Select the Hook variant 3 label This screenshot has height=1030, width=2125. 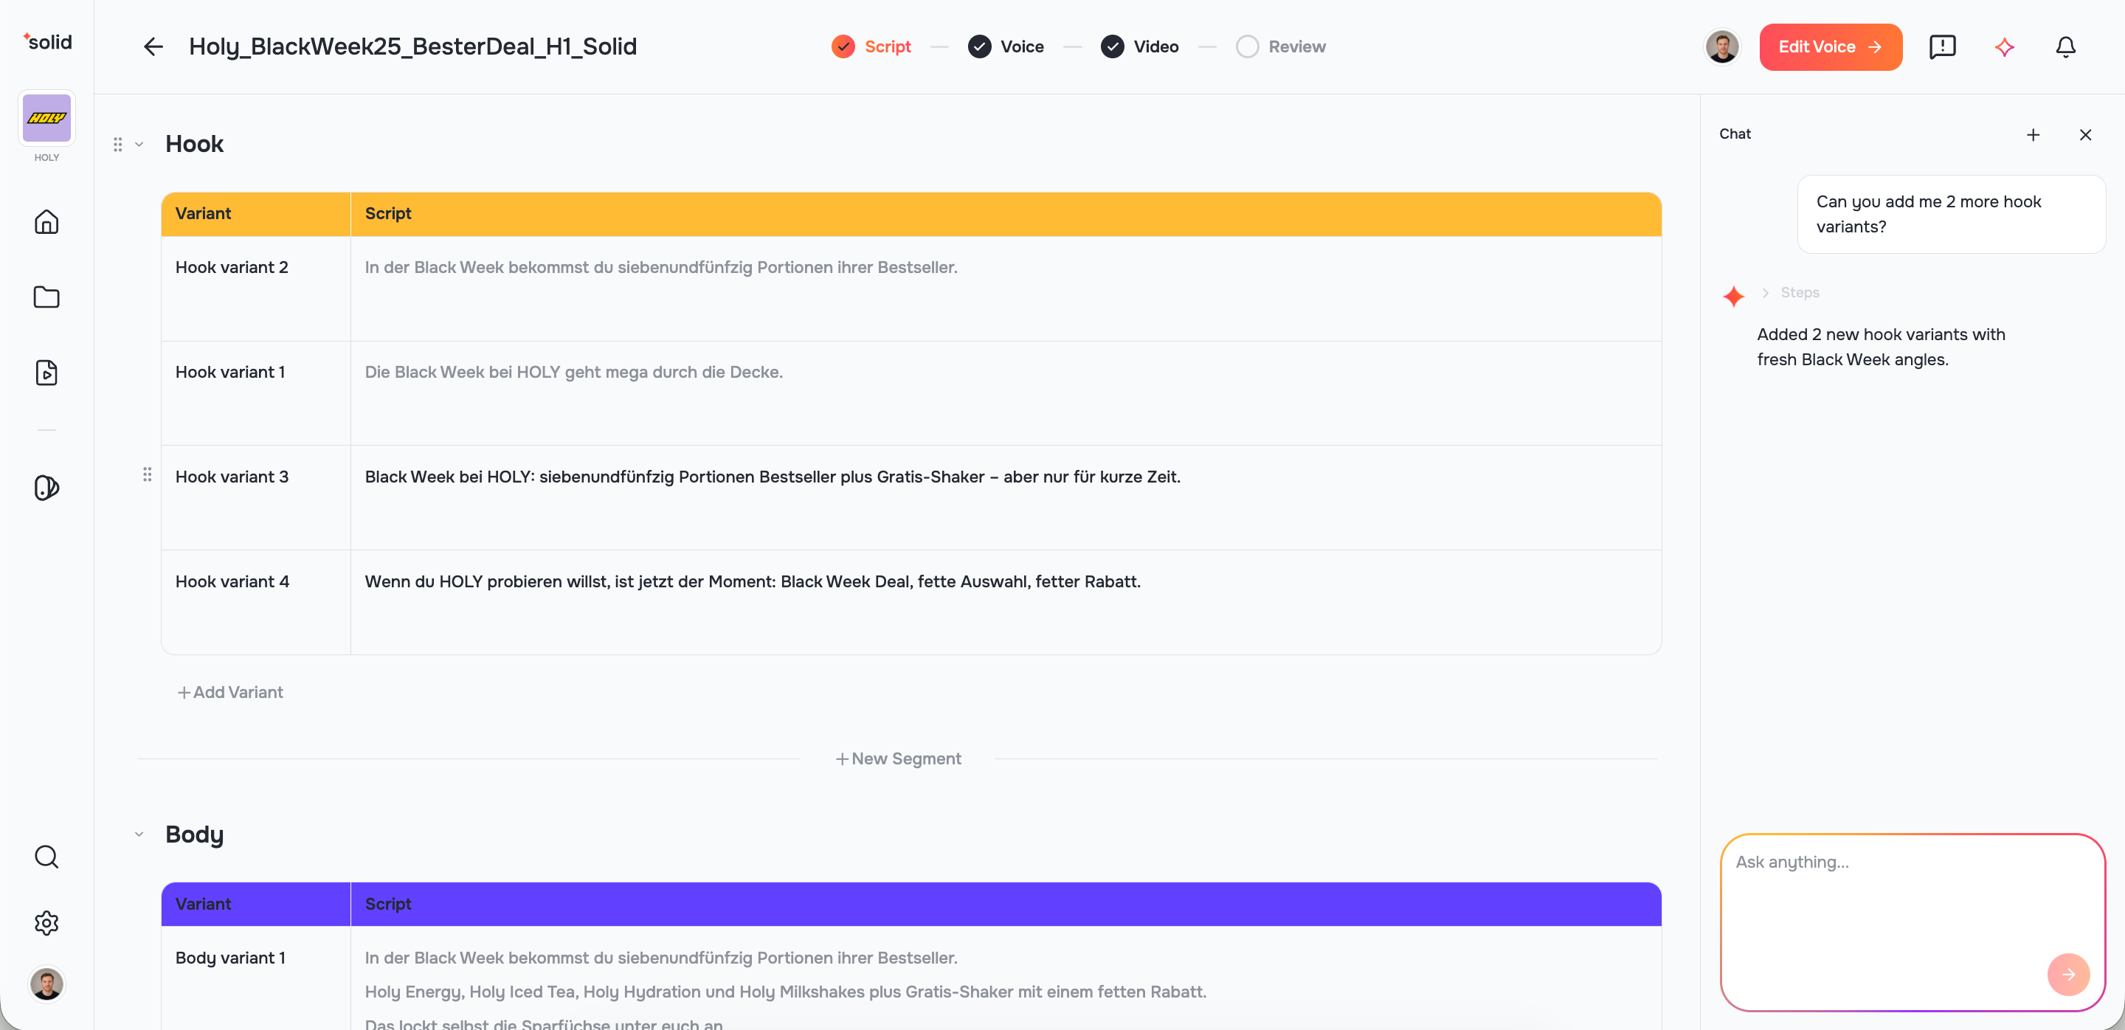point(232,477)
